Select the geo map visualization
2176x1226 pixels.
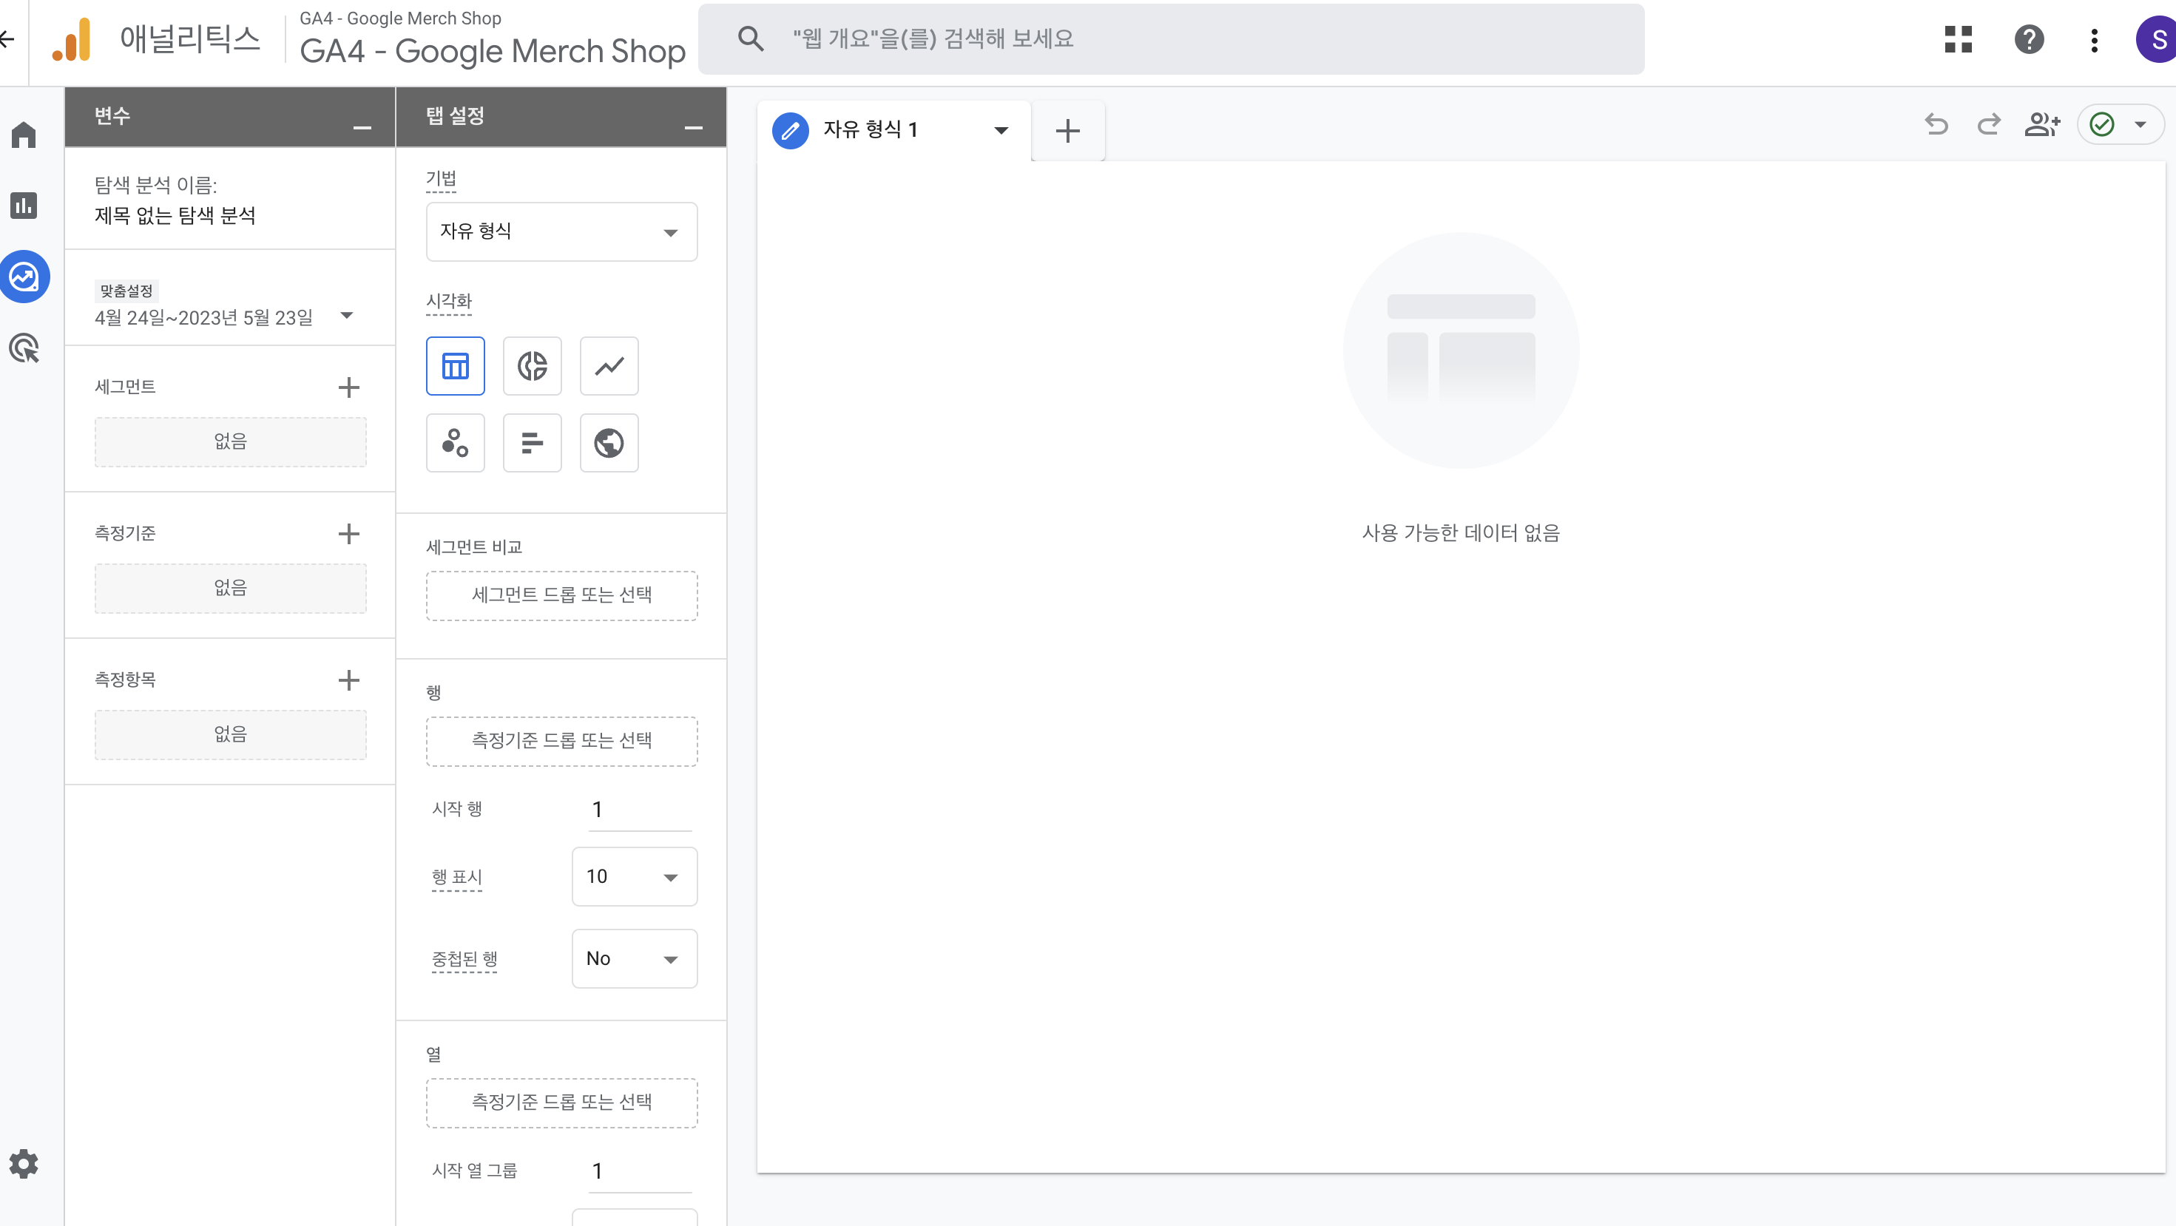click(609, 442)
